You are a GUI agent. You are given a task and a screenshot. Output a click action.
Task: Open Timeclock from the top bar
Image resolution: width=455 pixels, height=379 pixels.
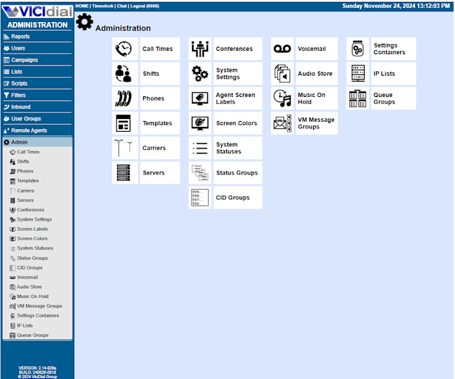click(x=103, y=6)
